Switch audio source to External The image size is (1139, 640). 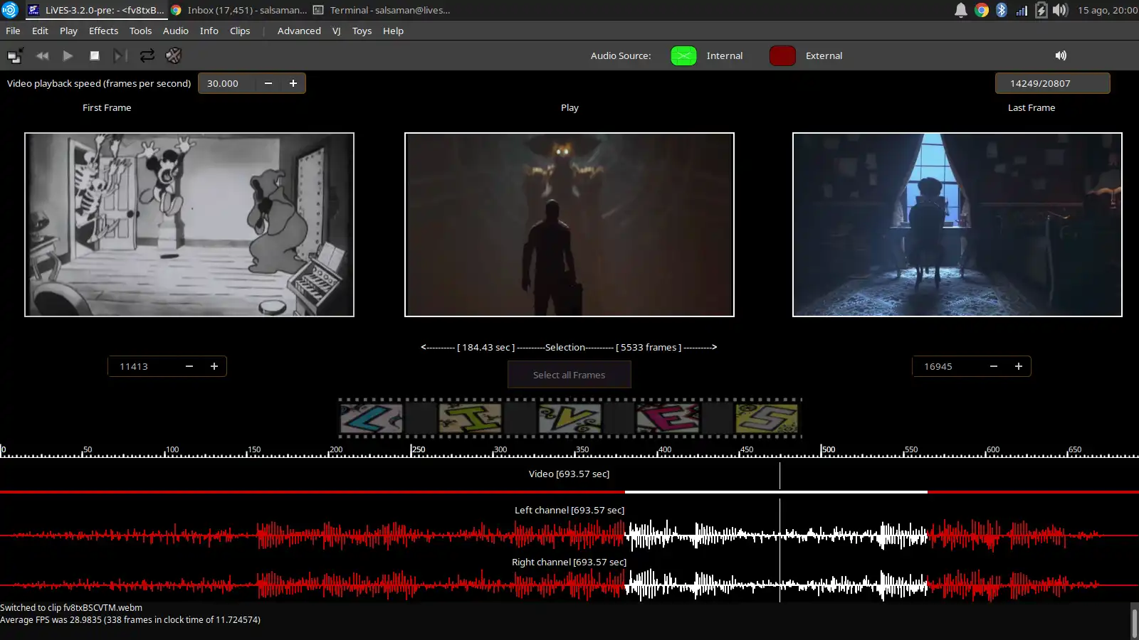click(x=782, y=55)
